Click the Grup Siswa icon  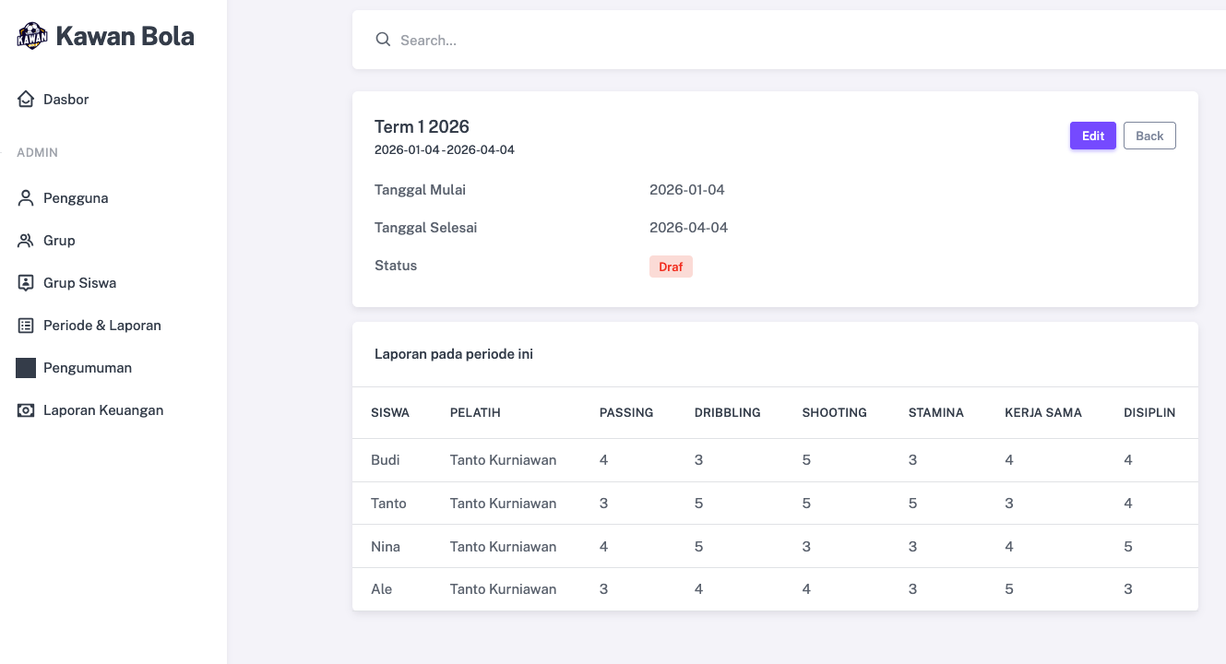click(26, 283)
